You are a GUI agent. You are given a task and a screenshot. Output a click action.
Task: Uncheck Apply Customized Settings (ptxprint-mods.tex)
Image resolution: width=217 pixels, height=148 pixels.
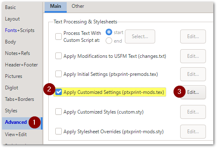pyautogui.click(x=59, y=92)
